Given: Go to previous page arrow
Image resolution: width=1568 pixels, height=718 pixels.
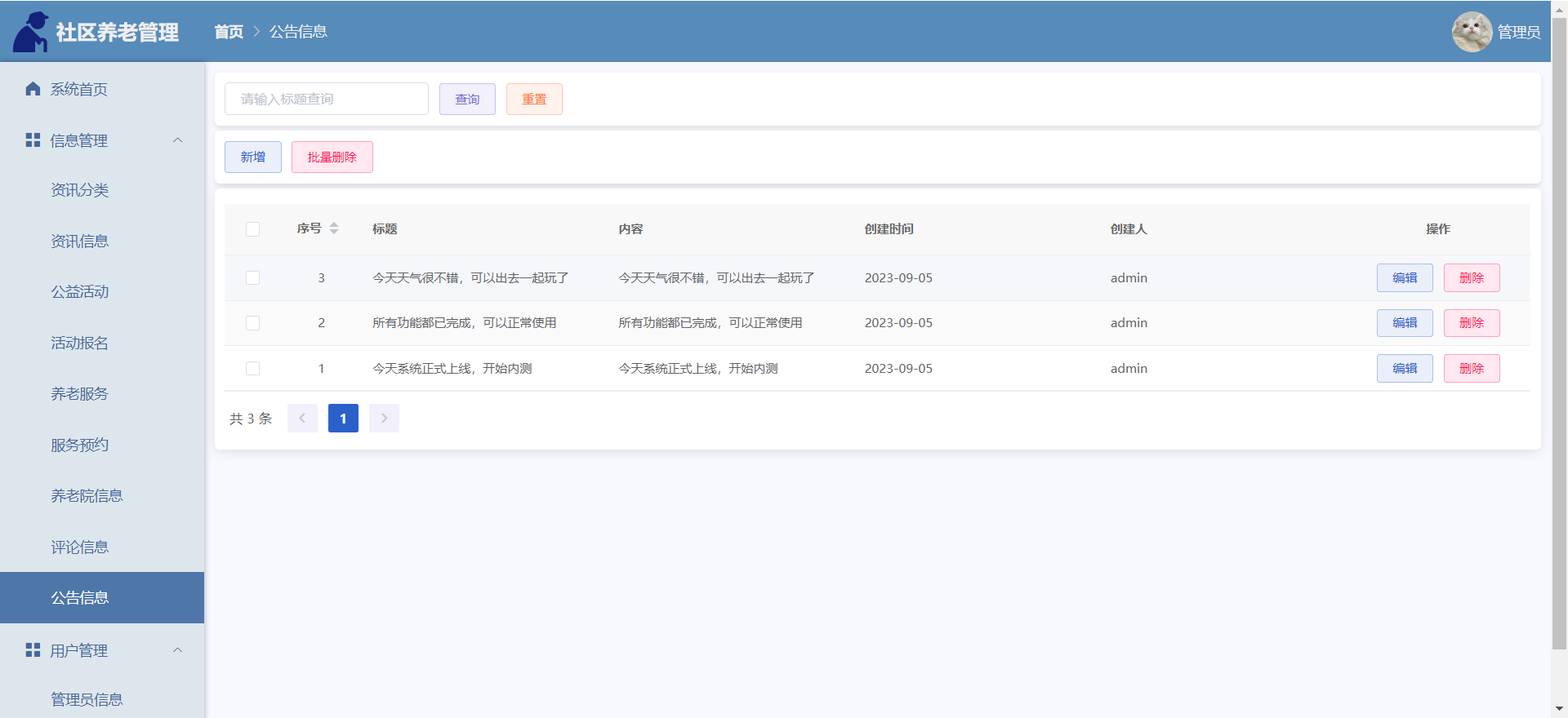Looking at the screenshot, I should tap(302, 419).
